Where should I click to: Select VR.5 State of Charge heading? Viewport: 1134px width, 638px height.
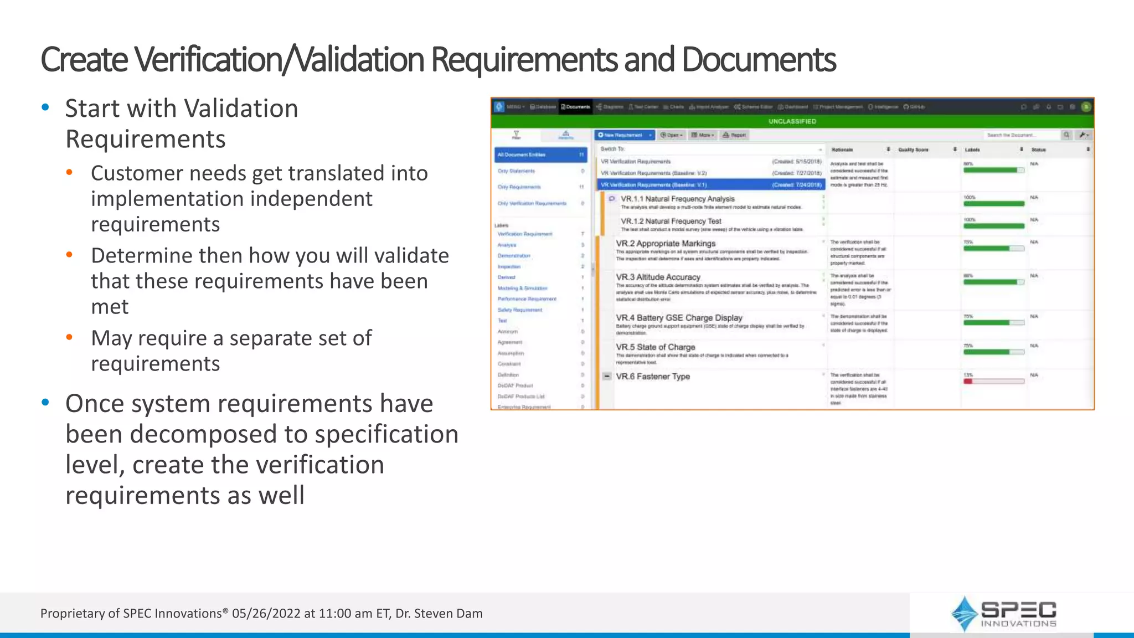tap(655, 347)
